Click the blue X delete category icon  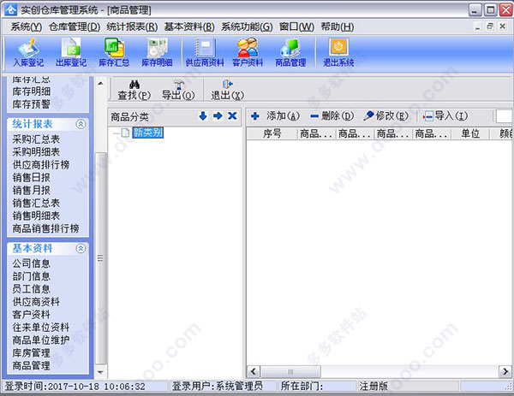[x=232, y=115]
